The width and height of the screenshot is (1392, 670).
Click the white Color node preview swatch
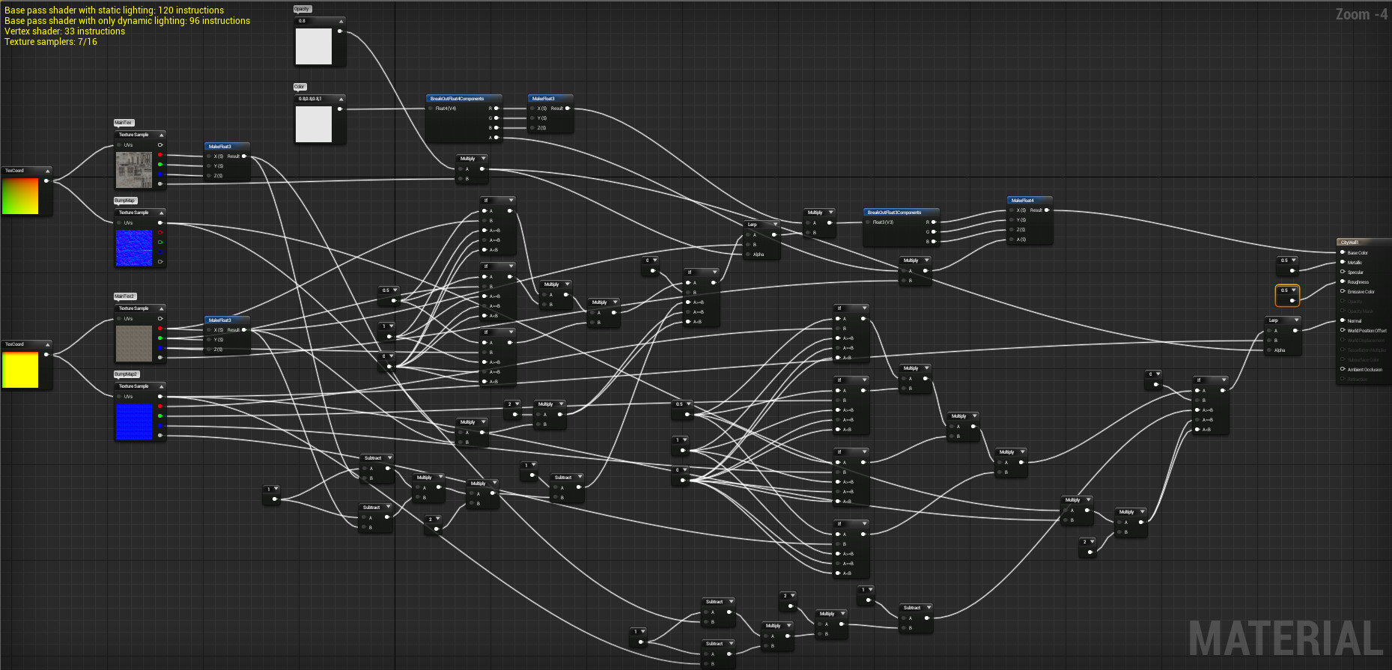(314, 124)
